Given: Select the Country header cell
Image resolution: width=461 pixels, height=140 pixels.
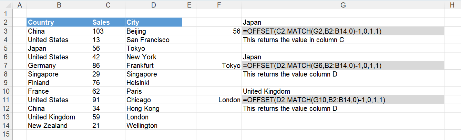Looking at the screenshot, I should [x=59, y=22].
